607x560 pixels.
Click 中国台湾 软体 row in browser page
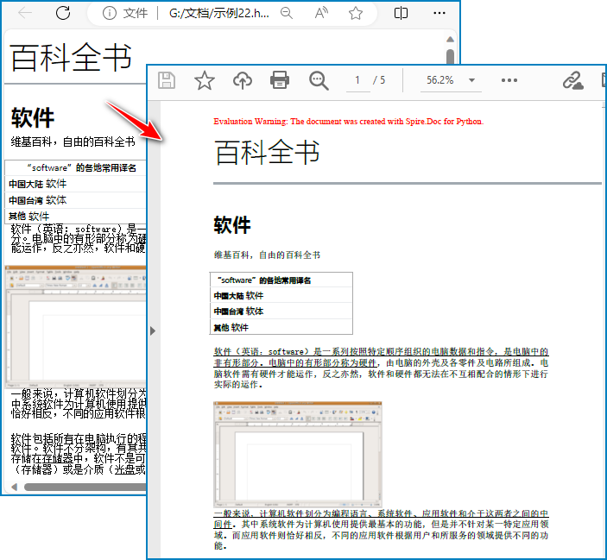pos(75,200)
